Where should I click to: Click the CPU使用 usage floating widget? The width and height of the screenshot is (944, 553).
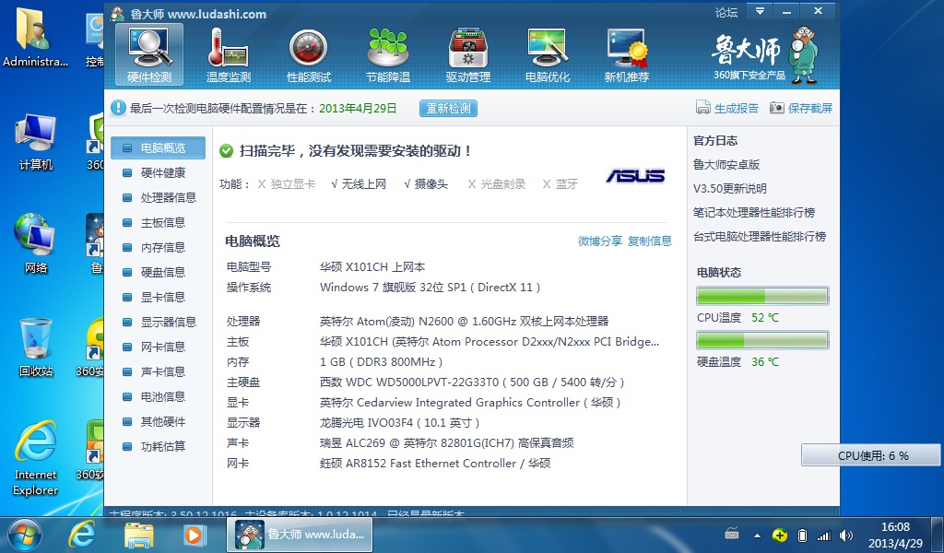(872, 455)
